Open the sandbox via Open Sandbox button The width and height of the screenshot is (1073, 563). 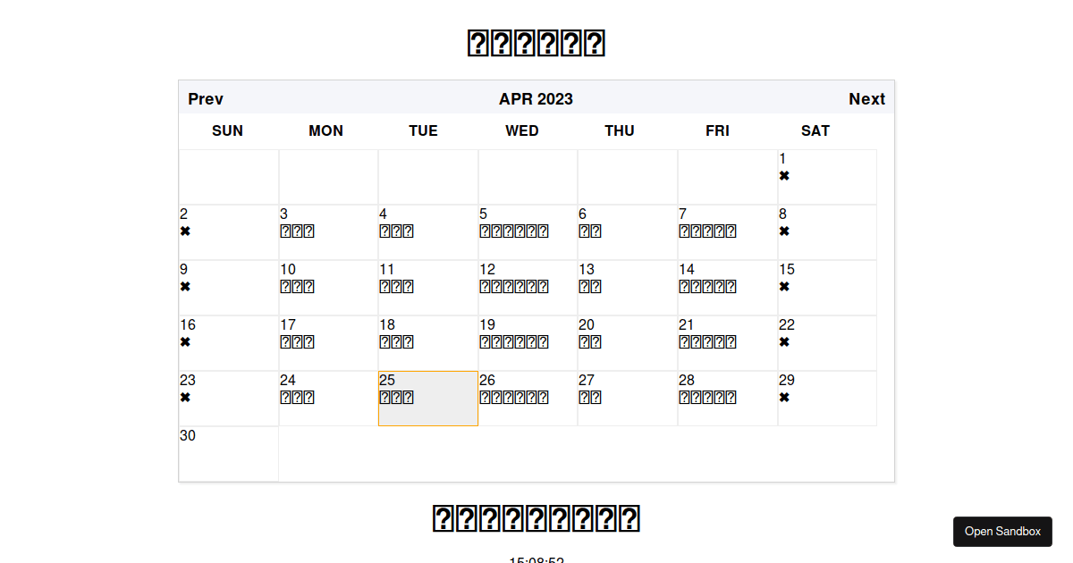pos(1002,531)
